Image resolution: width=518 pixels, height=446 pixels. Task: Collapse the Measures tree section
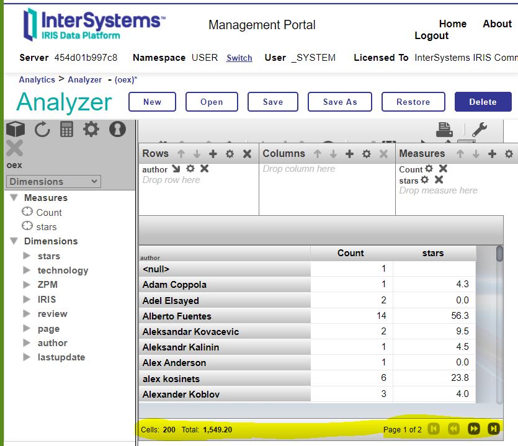tap(14, 198)
